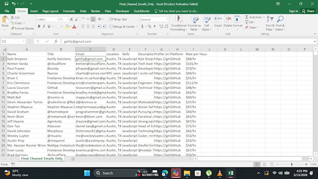Increase decimal places

point(161,26)
